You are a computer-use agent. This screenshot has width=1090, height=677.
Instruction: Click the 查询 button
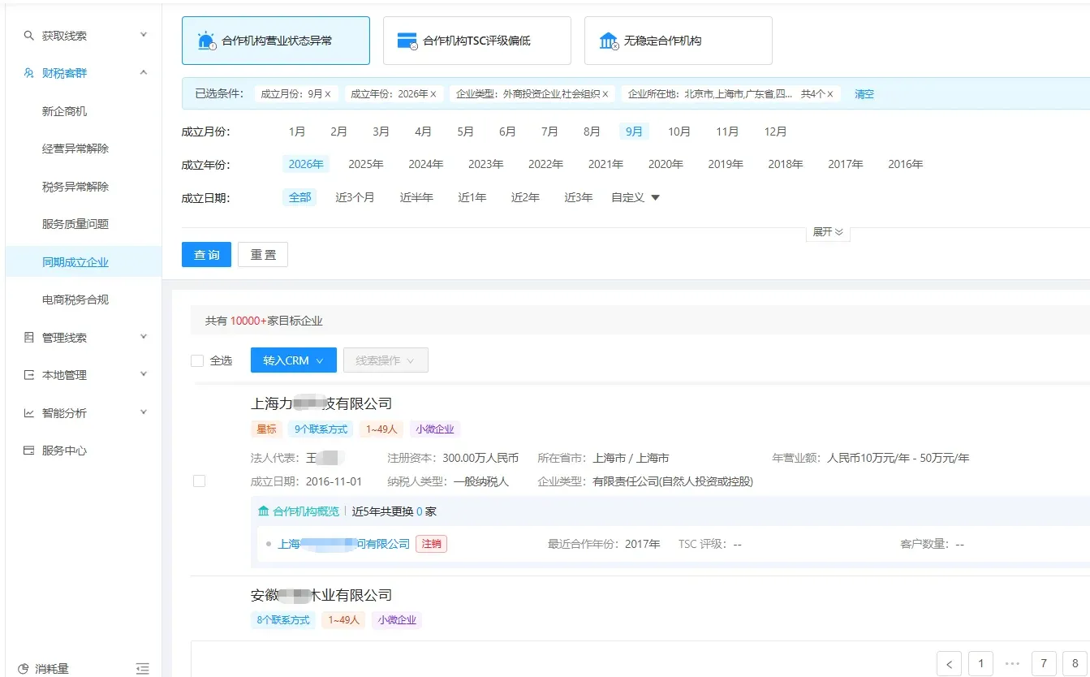[207, 255]
